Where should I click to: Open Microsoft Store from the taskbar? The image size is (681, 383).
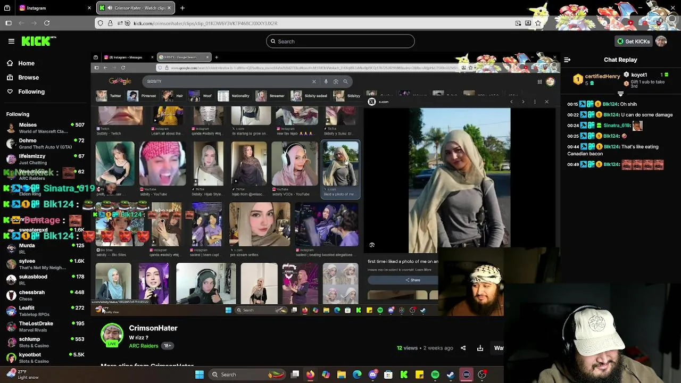388,374
